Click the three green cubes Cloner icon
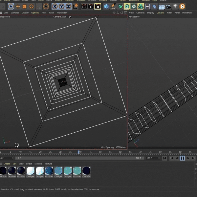The height and width of the screenshot is (197, 197). coord(141,7)
